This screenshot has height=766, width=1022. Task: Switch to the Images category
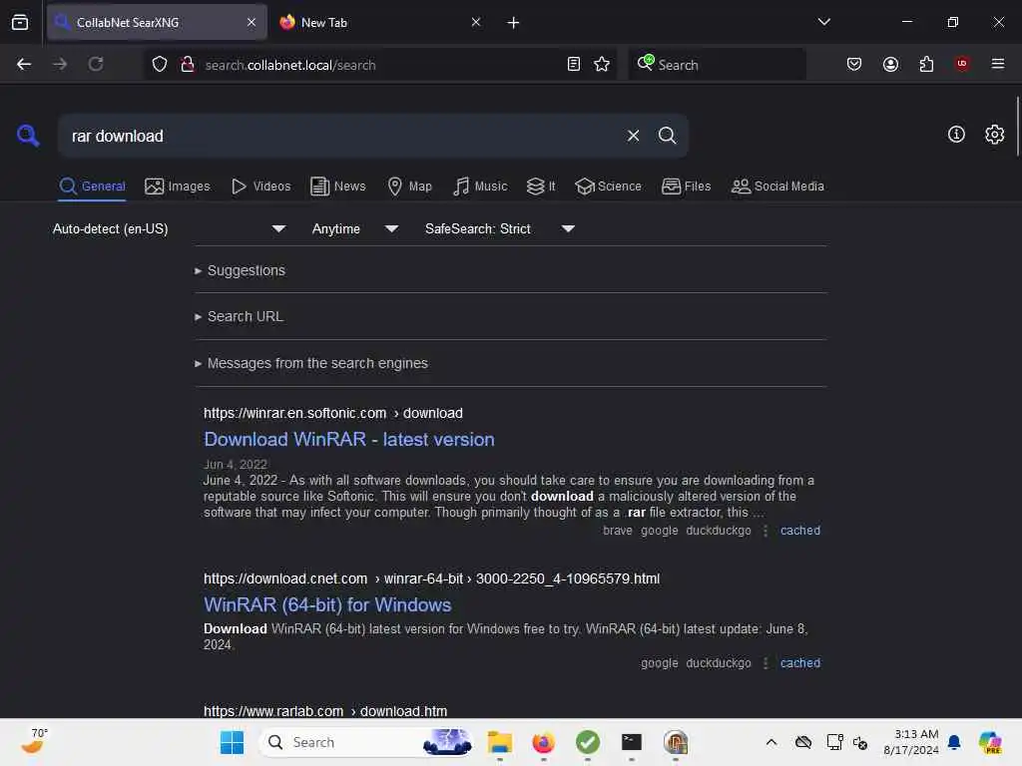pyautogui.click(x=178, y=187)
